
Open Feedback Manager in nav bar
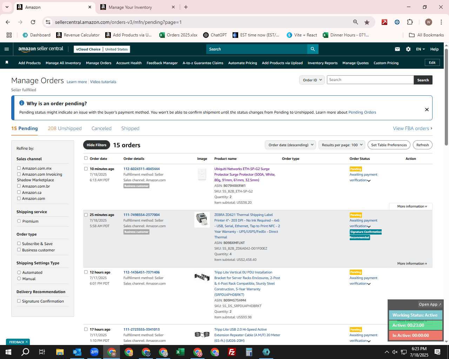162,63
